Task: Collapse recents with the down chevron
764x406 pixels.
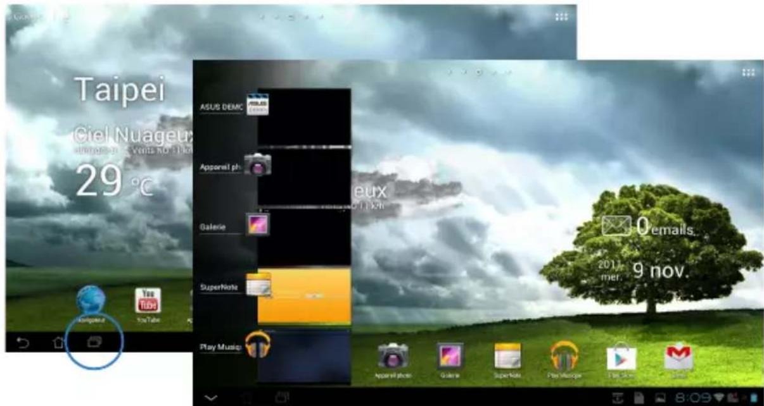Action: 211,398
